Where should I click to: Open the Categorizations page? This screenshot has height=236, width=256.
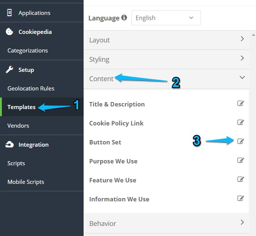27,51
